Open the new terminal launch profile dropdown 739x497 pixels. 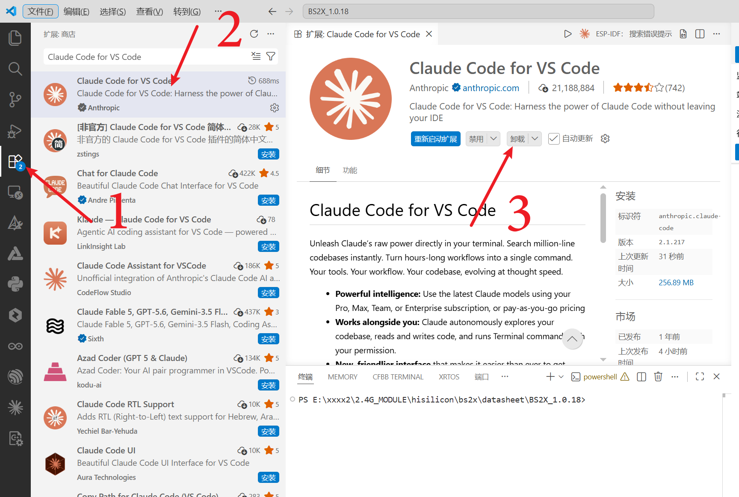562,376
